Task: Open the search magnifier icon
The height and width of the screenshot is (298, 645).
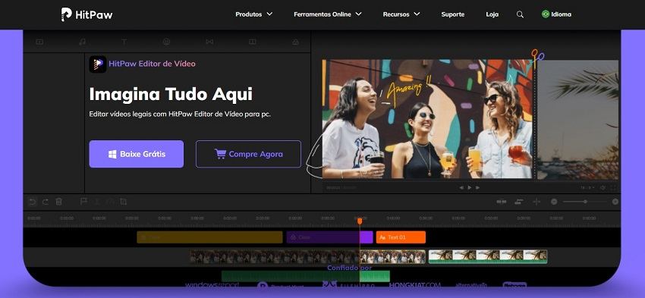Action: [x=520, y=14]
